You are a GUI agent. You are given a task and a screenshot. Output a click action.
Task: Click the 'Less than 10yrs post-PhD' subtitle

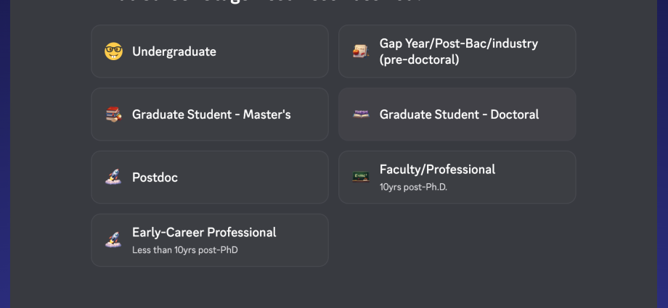coord(184,250)
